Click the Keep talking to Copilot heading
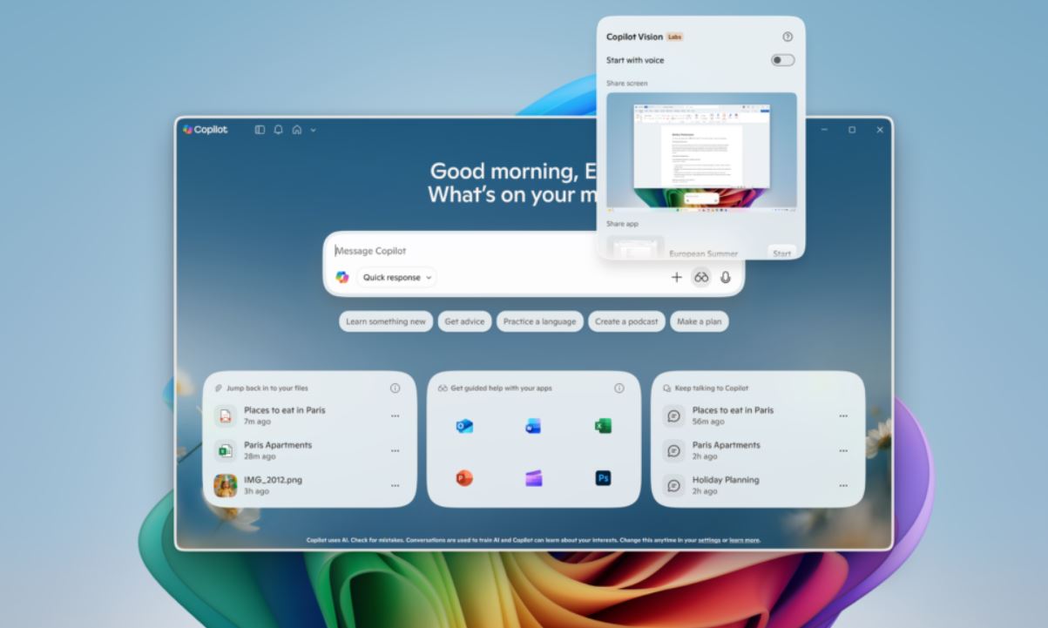Viewport: 1048px width, 628px height. click(712, 388)
